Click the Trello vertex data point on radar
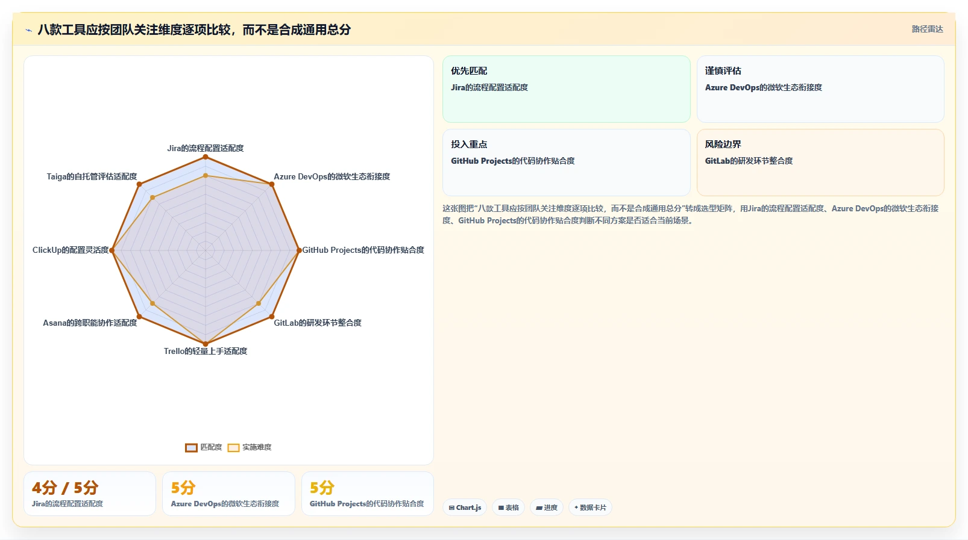The width and height of the screenshot is (968, 540). tap(206, 344)
